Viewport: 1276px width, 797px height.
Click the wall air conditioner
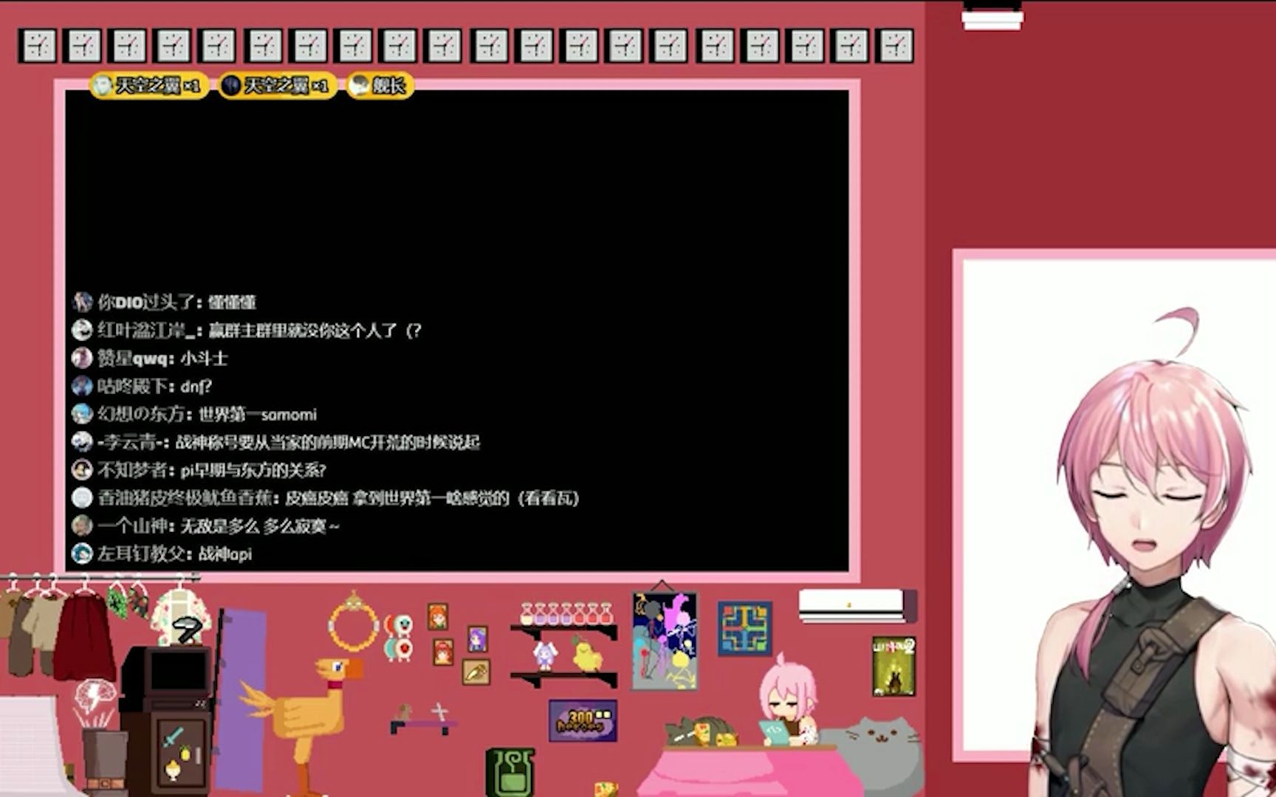[857, 605]
